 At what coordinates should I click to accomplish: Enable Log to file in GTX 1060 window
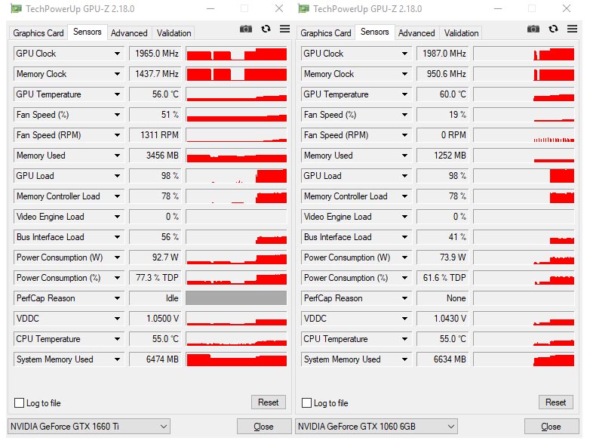point(306,403)
